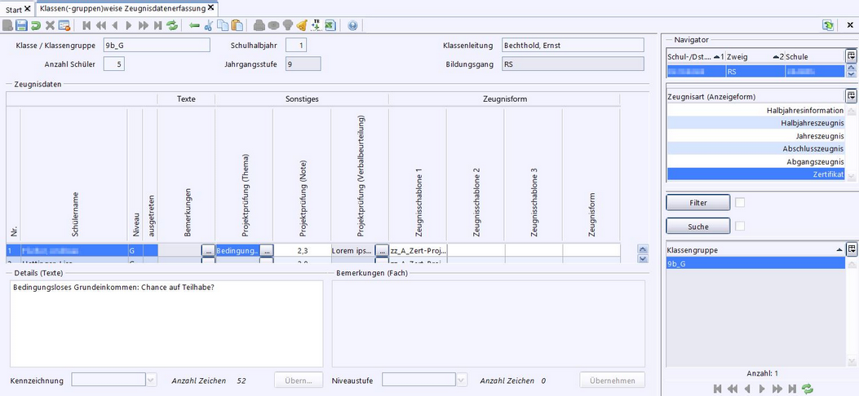Switch to the Start tab
This screenshot has width=859, height=396.
[14, 9]
